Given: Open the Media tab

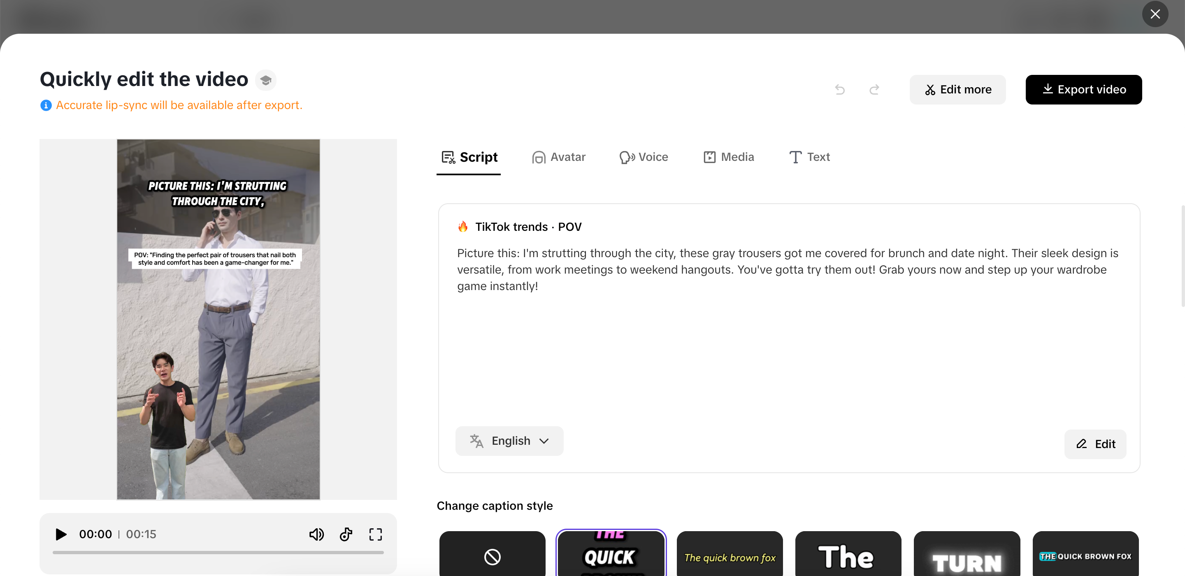Looking at the screenshot, I should point(728,157).
